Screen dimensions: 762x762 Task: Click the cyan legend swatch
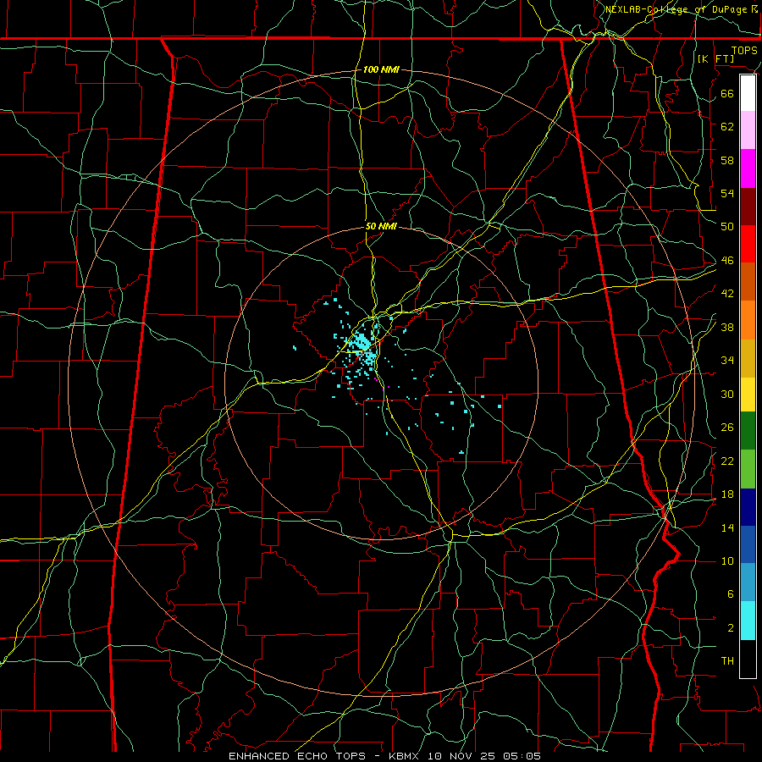[x=748, y=621]
